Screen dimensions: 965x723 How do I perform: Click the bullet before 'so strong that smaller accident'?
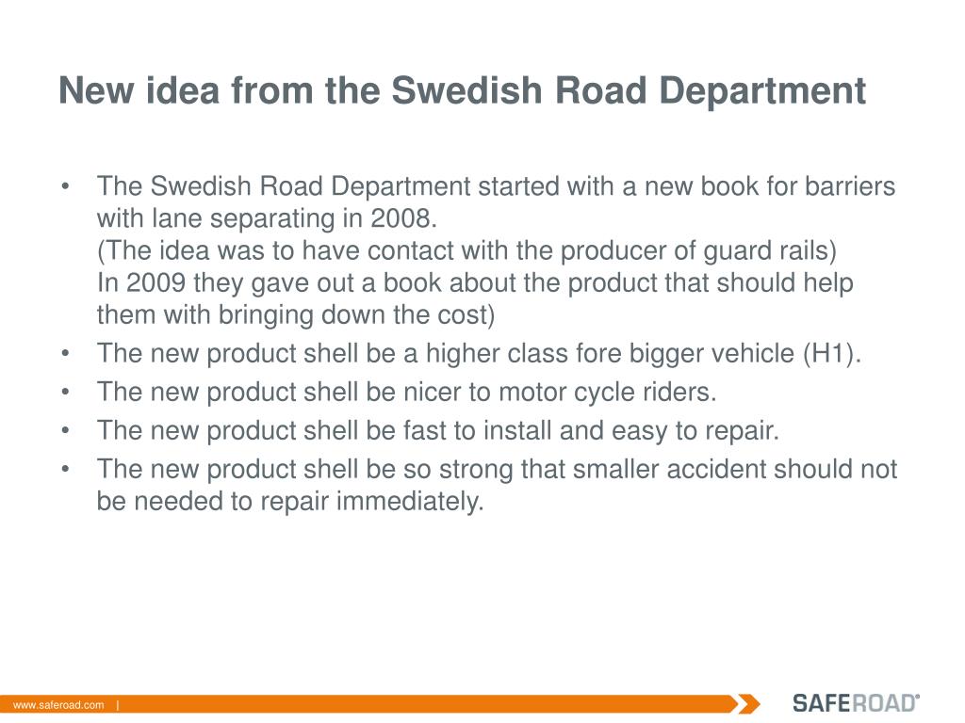pos(65,469)
